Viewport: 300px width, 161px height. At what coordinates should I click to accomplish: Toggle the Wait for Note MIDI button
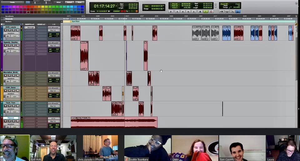(222, 12)
